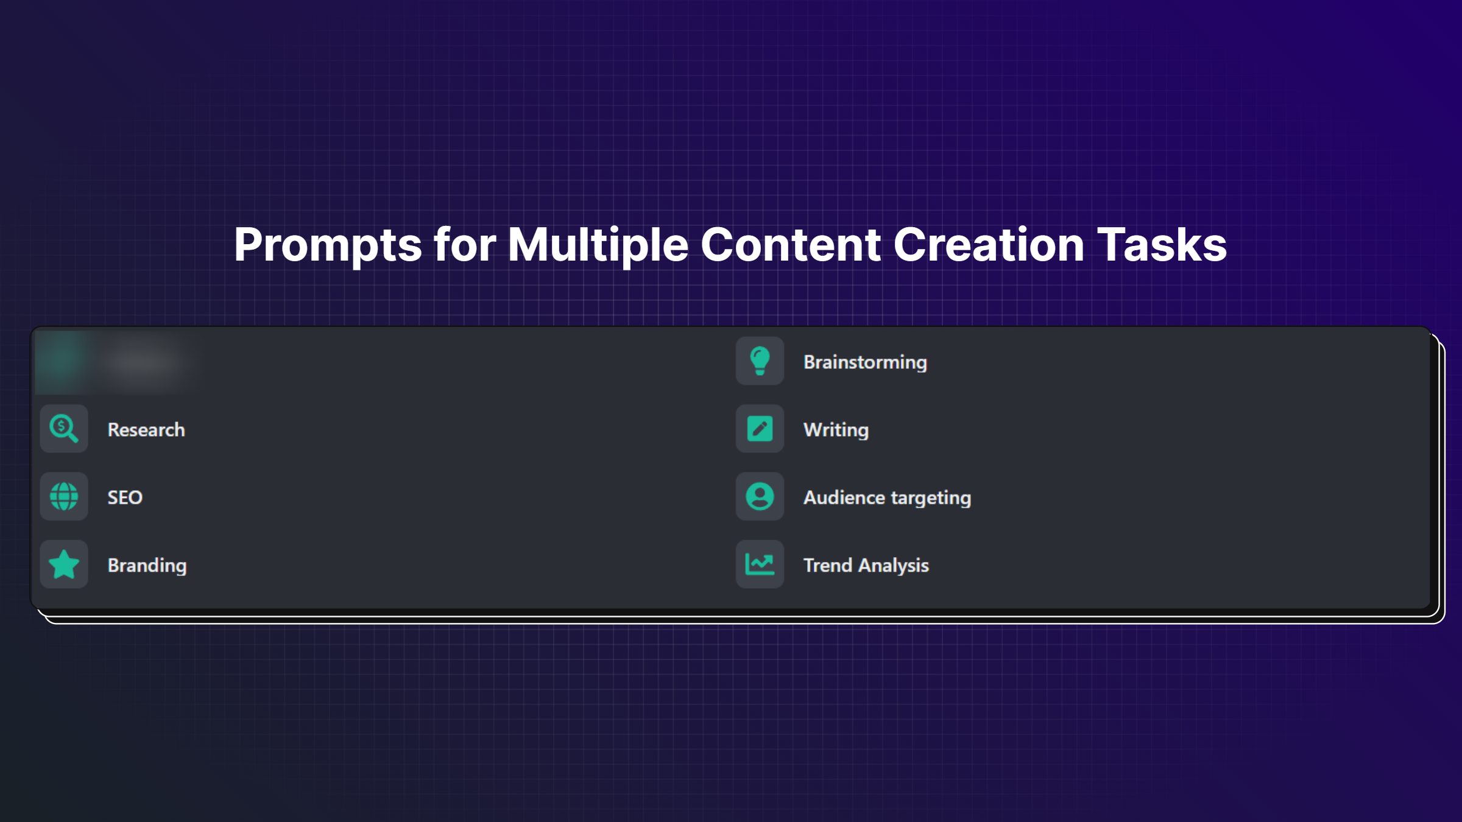Click the word Prompts in the heading
Image resolution: width=1462 pixels, height=822 pixels.
[x=328, y=244]
